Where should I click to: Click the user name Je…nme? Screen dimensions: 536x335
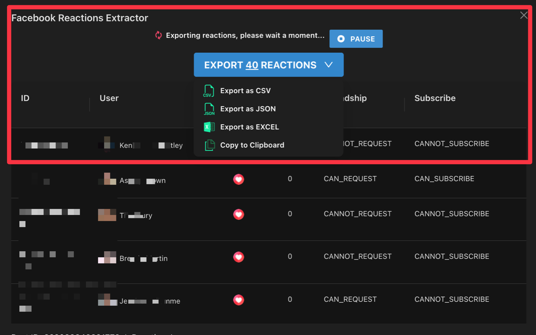click(150, 301)
